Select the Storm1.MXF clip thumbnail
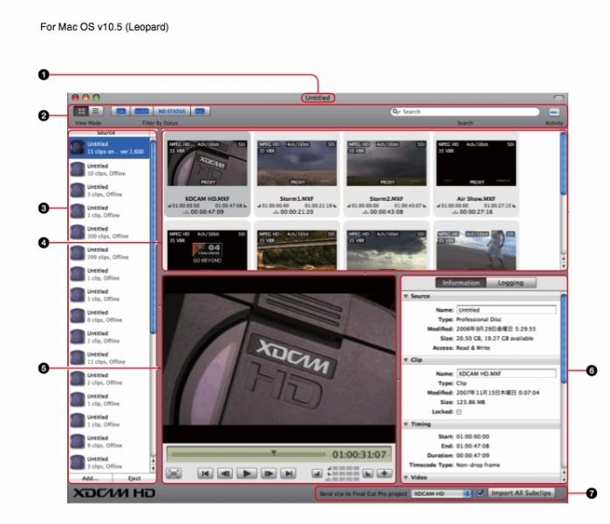 [297, 163]
